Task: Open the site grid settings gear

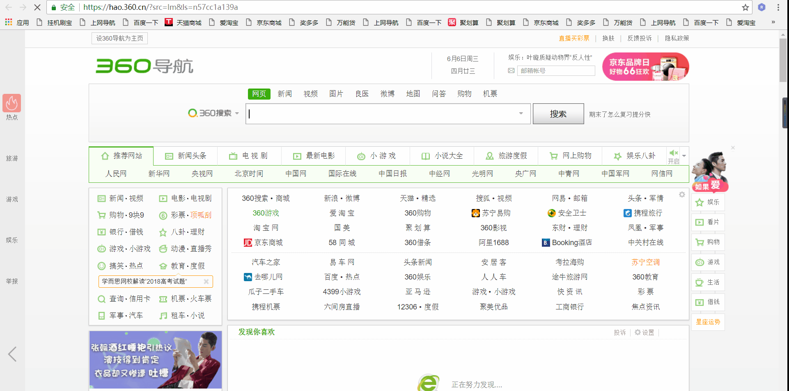Action: tap(682, 195)
